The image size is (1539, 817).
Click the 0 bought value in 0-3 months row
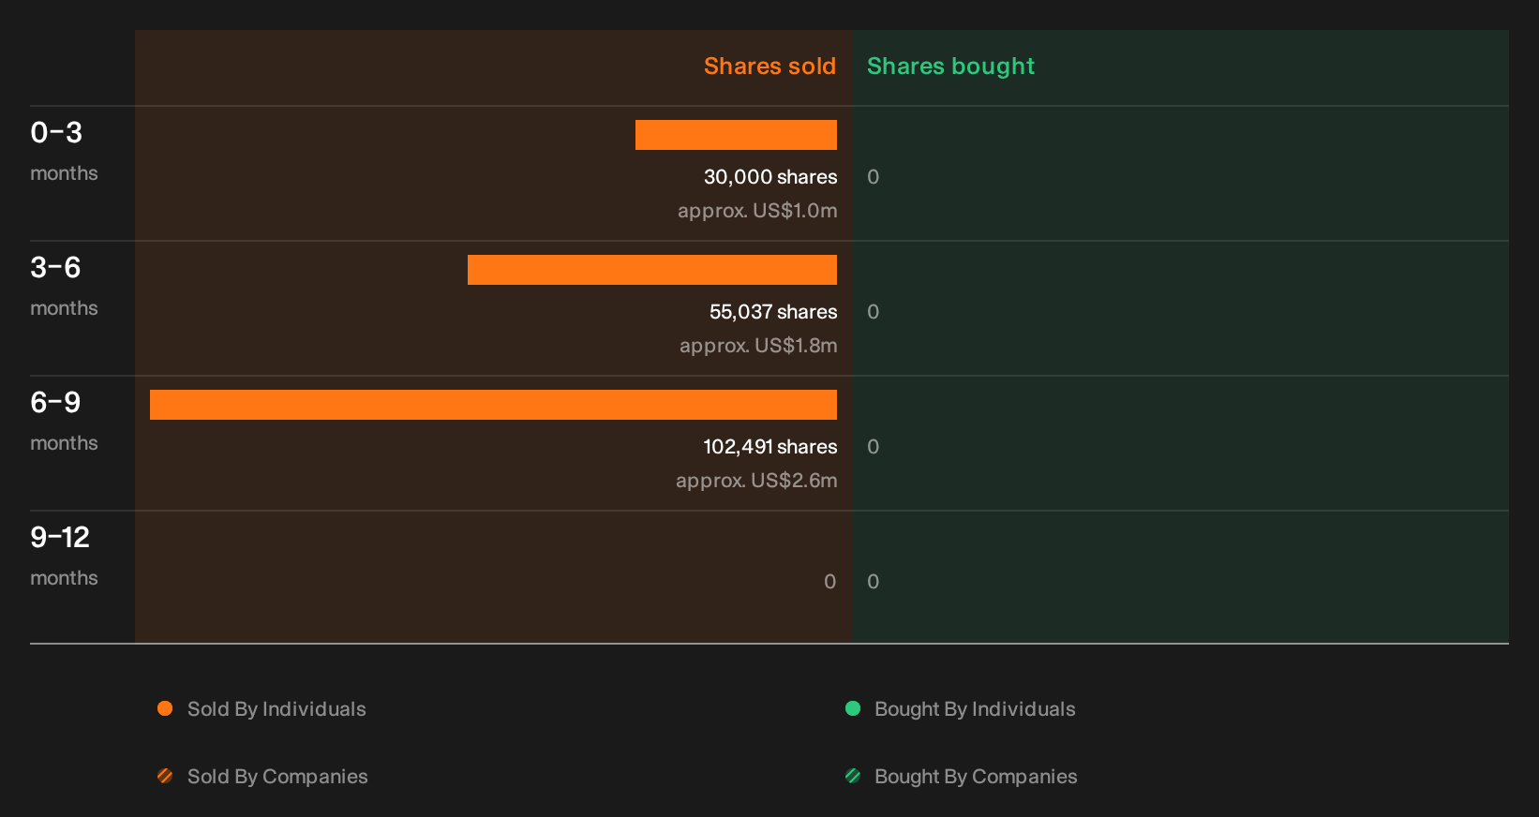pos(873,177)
